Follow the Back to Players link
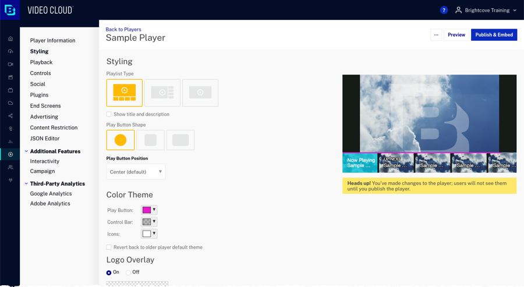 [x=123, y=29]
